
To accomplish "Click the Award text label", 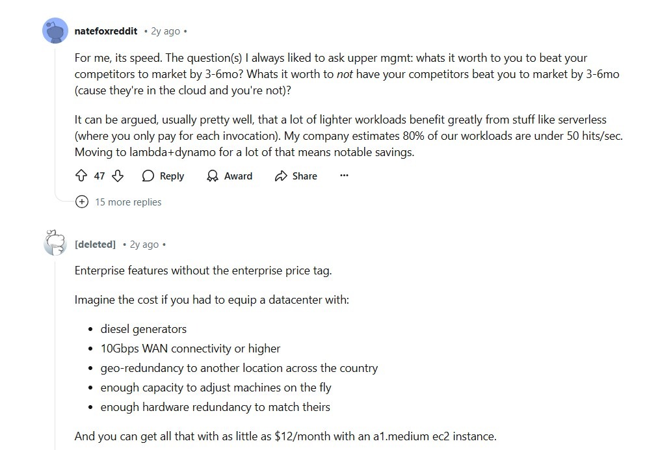I will tap(237, 176).
